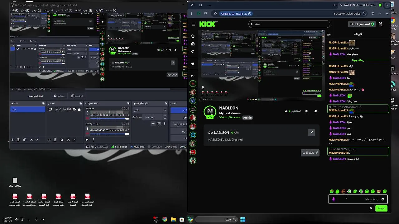Open OBS source properties button

pyautogui.click(x=59, y=96)
